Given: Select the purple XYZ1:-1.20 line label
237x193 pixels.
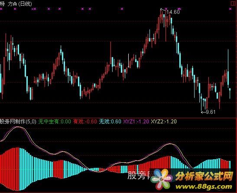Looking at the screenshot, I should (136, 122).
